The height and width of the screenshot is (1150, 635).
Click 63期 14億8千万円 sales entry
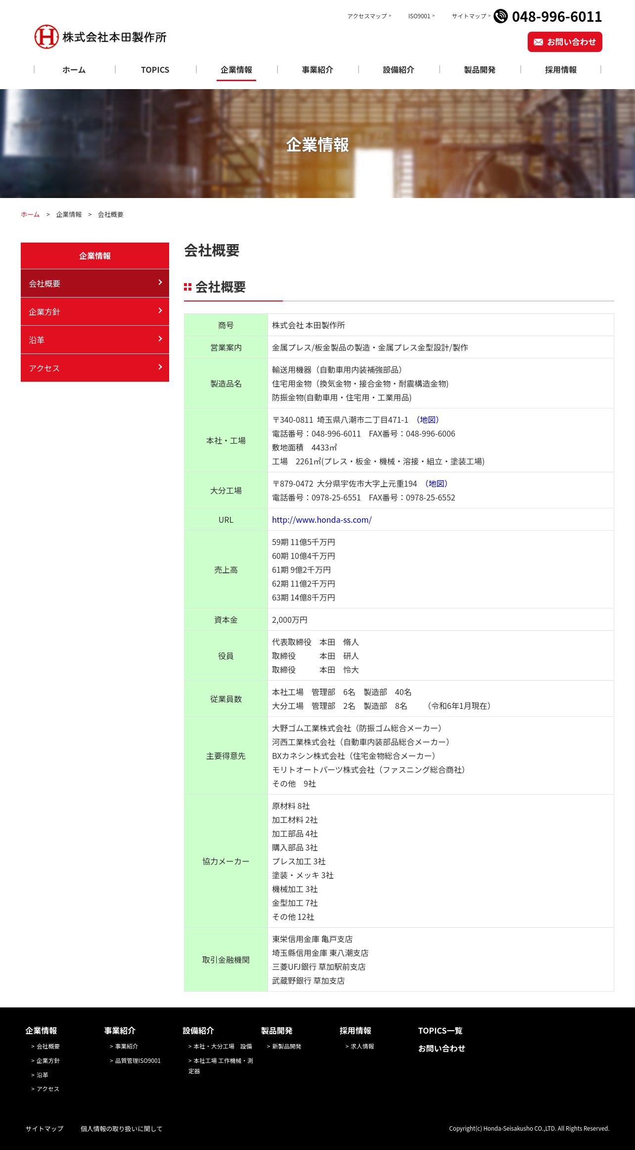tap(304, 598)
